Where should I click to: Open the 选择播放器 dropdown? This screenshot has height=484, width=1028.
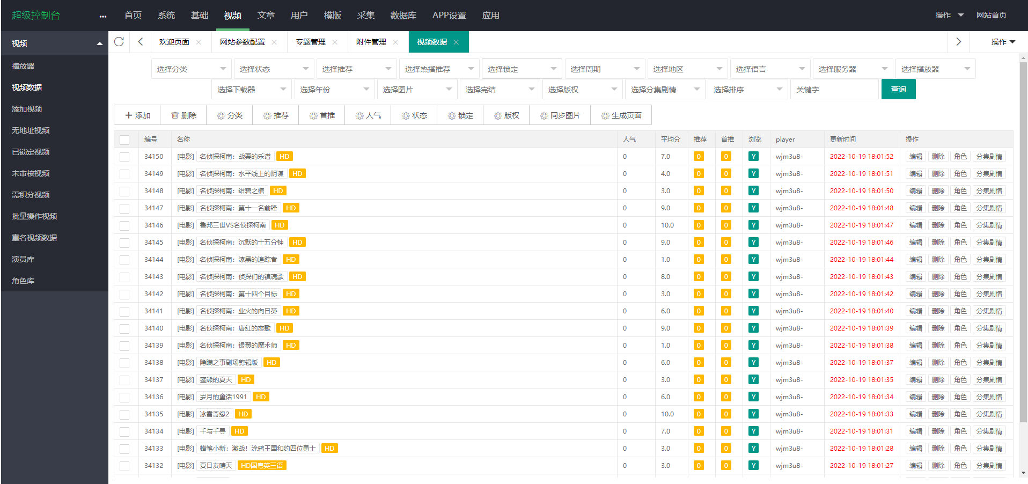[935, 69]
